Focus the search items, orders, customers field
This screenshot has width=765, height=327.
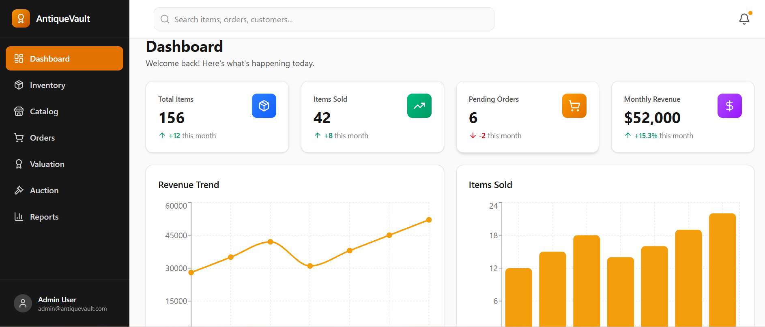coord(324,19)
